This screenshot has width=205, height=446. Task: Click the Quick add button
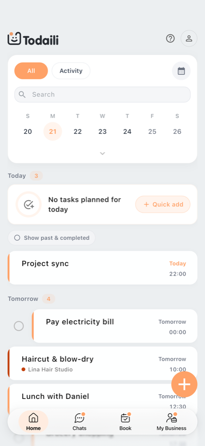162,204
